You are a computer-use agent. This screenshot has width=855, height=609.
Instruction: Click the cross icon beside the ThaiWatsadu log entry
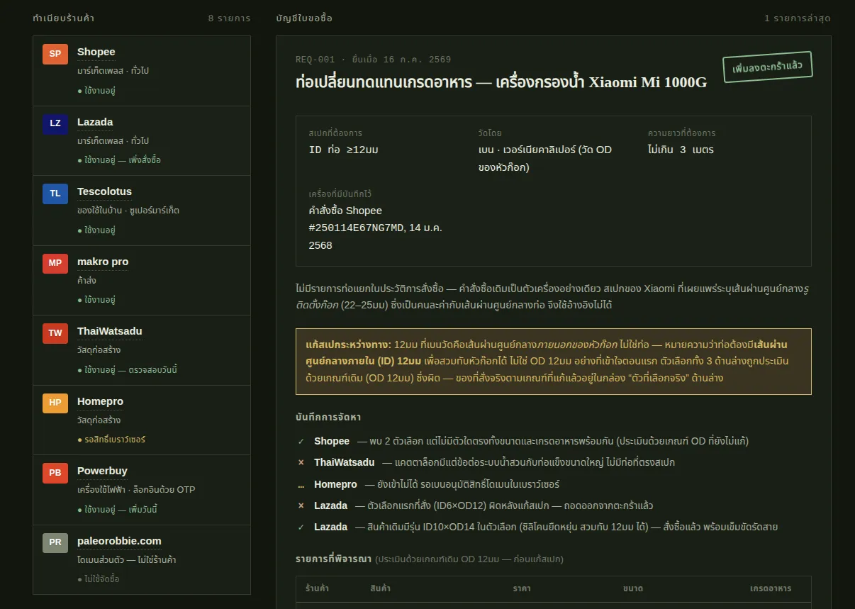301,462
